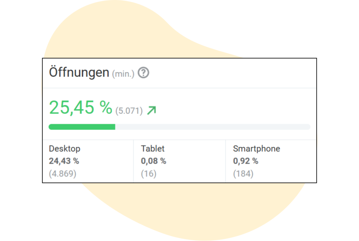
Task: Click the (min.) label
Action: pos(123,74)
